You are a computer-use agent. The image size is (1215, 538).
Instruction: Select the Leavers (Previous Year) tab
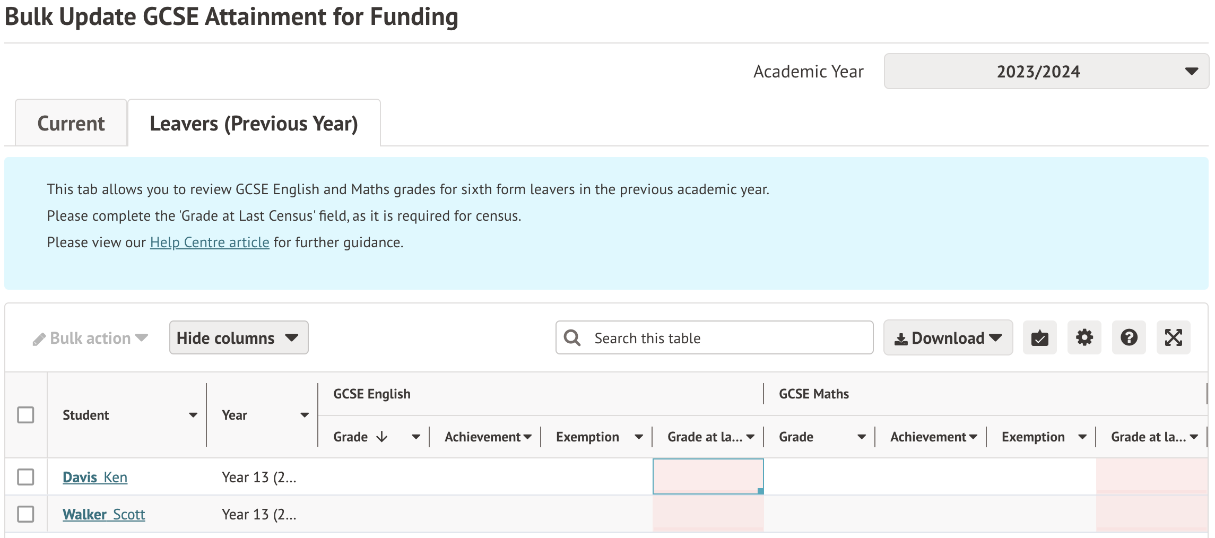254,124
